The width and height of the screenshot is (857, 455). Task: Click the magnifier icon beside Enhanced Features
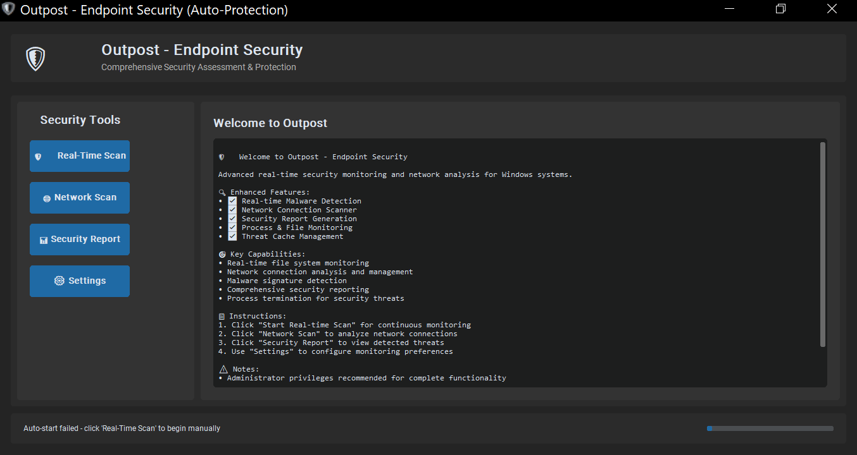pyautogui.click(x=222, y=191)
